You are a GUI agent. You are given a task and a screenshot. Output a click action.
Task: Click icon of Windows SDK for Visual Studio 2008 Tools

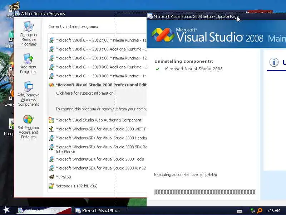pos(51,159)
